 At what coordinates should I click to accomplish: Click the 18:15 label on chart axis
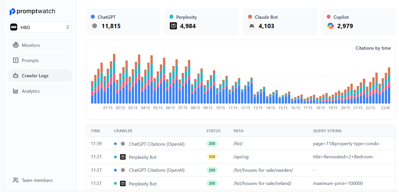tap(320, 108)
